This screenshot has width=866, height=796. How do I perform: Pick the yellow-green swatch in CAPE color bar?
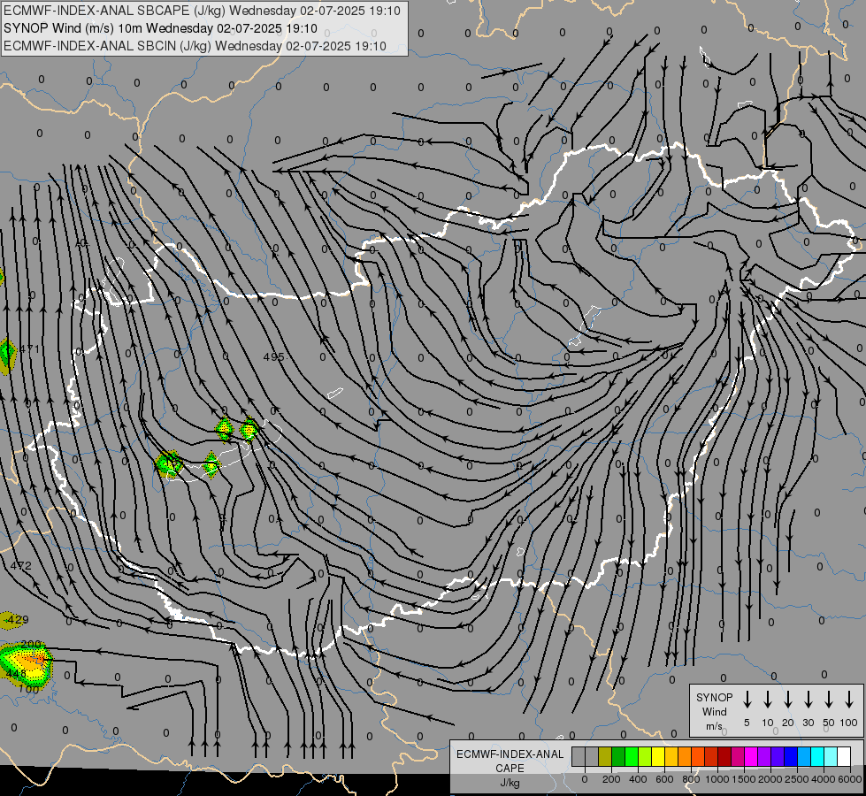645,756
